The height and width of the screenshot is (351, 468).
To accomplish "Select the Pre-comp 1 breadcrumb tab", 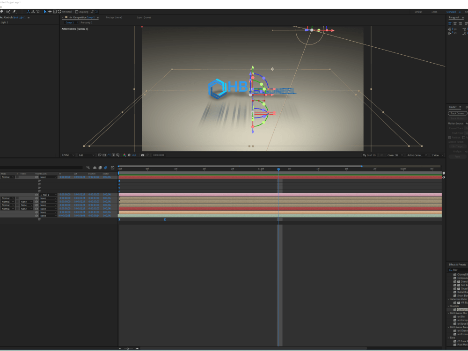I will click(x=87, y=22).
